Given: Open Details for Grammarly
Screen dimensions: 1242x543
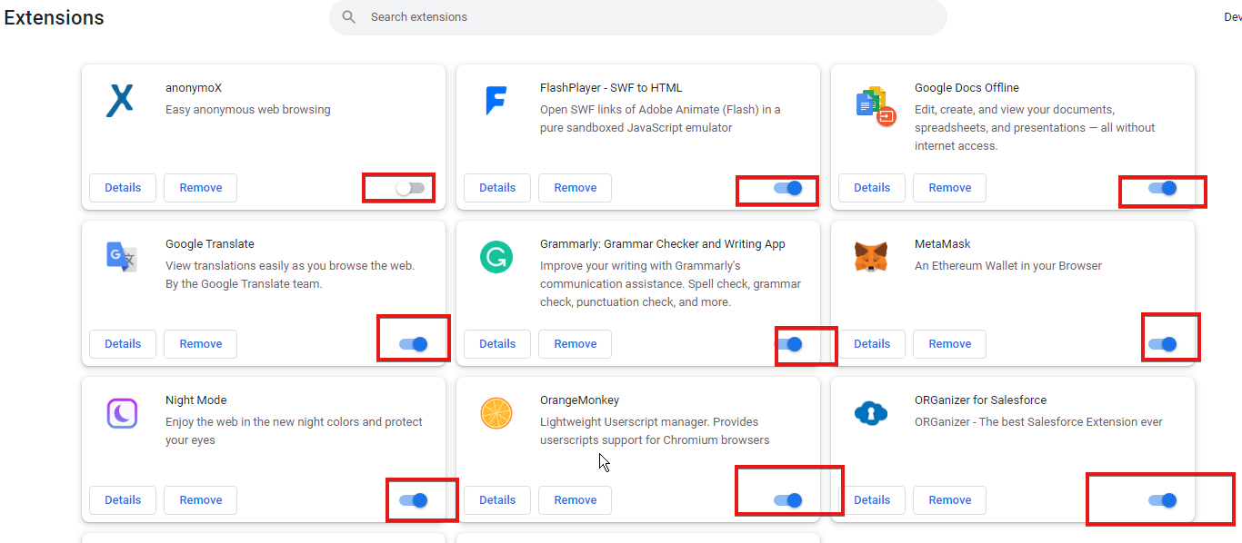Looking at the screenshot, I should [x=497, y=344].
